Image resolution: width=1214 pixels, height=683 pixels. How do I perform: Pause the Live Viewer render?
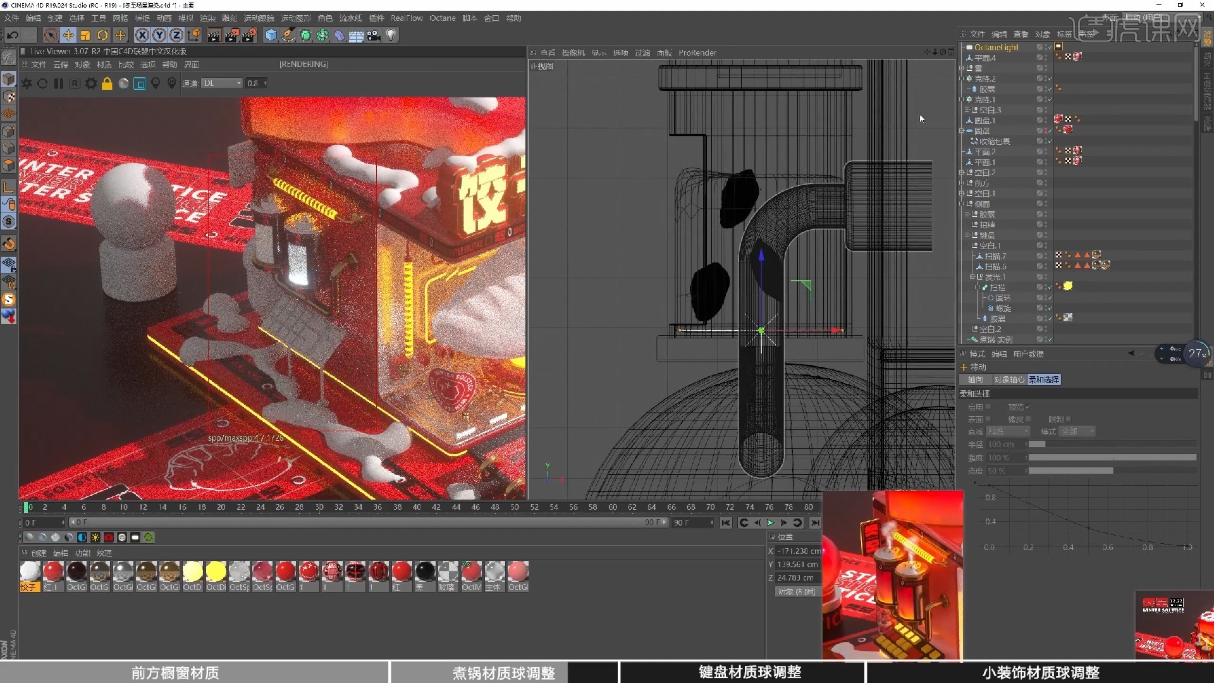click(x=59, y=83)
